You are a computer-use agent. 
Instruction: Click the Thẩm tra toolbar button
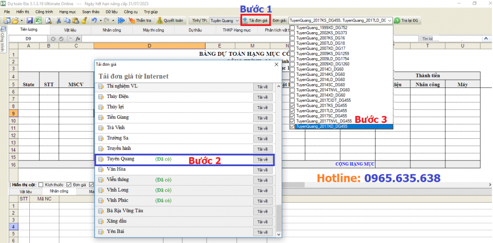[x=140, y=21]
